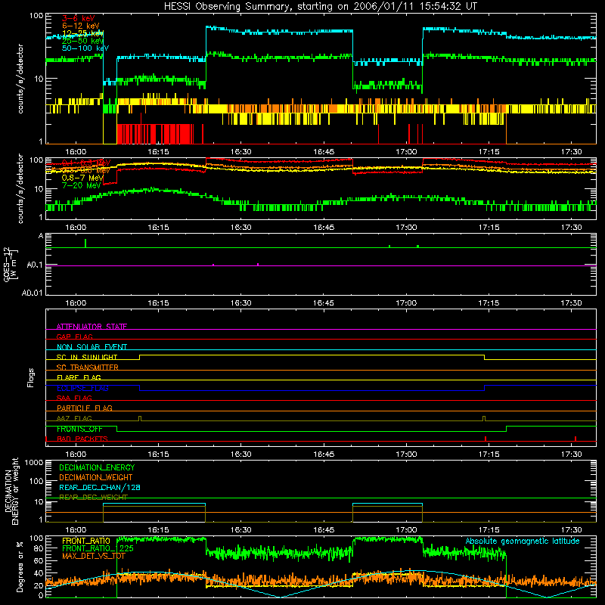This screenshot has height=605, width=605.
Task: Select the 6-12 keV legend label
Action: [x=81, y=26]
